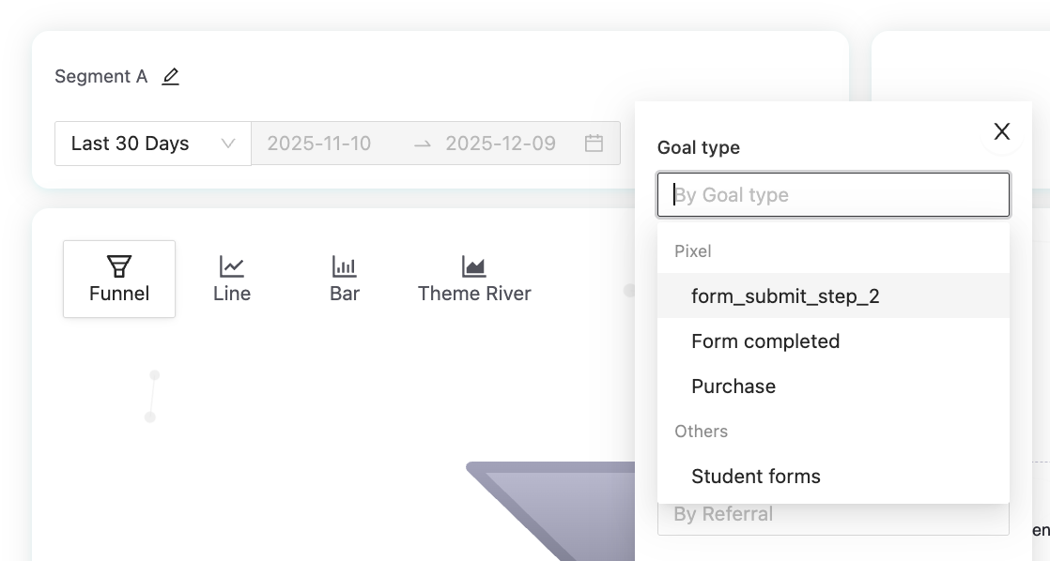Click the Funnel tab label text
This screenshot has width=1050, height=561.
pyautogui.click(x=119, y=294)
